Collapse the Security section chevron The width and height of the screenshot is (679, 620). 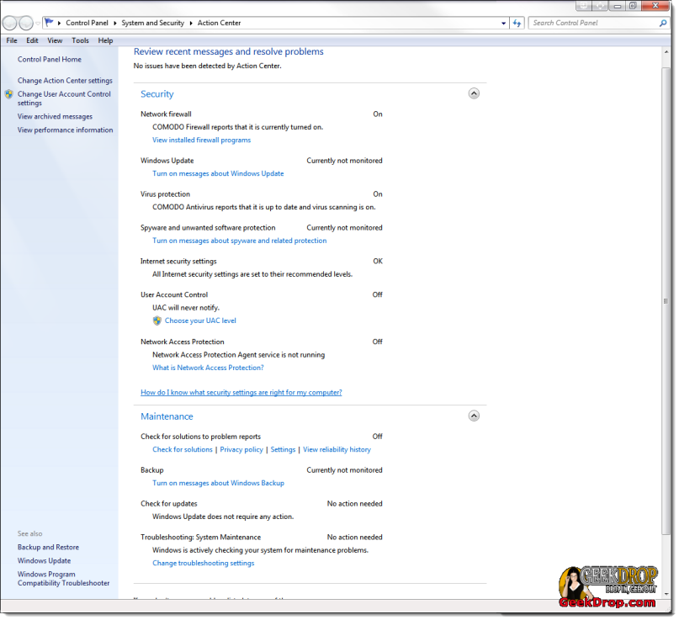pyautogui.click(x=474, y=93)
